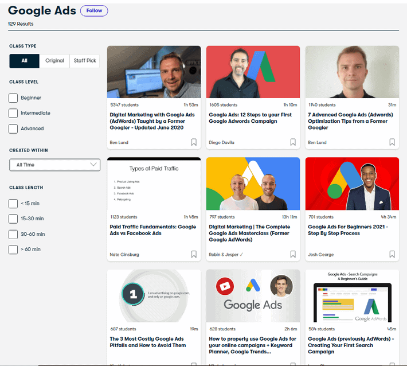The height and width of the screenshot is (366, 407).
Task: Open teacher Josh George's profile
Action: pyautogui.click(x=321, y=255)
